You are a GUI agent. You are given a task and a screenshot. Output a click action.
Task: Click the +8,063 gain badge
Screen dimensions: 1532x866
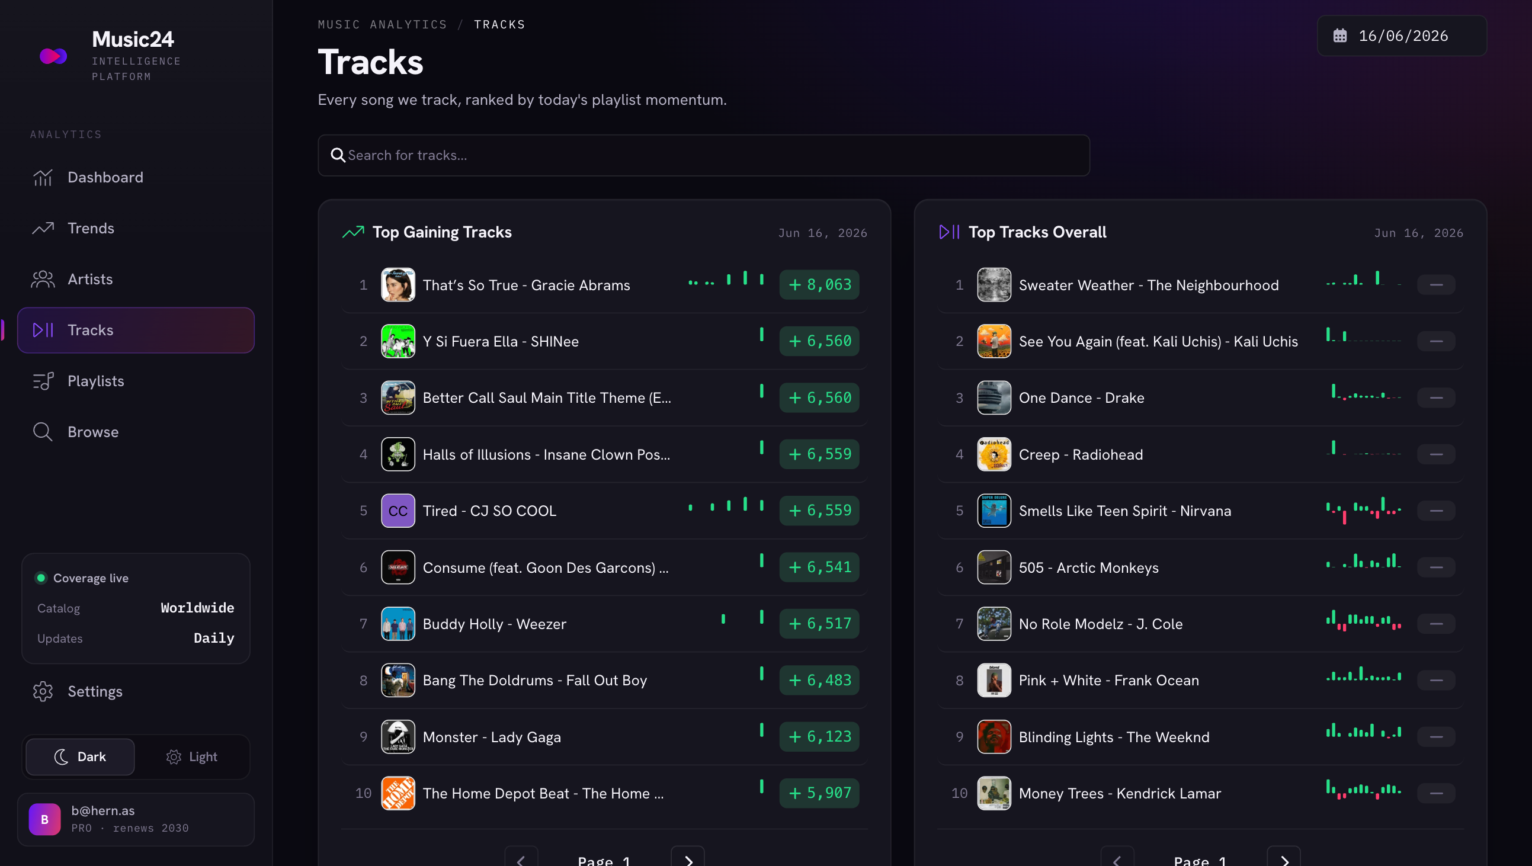[819, 285]
